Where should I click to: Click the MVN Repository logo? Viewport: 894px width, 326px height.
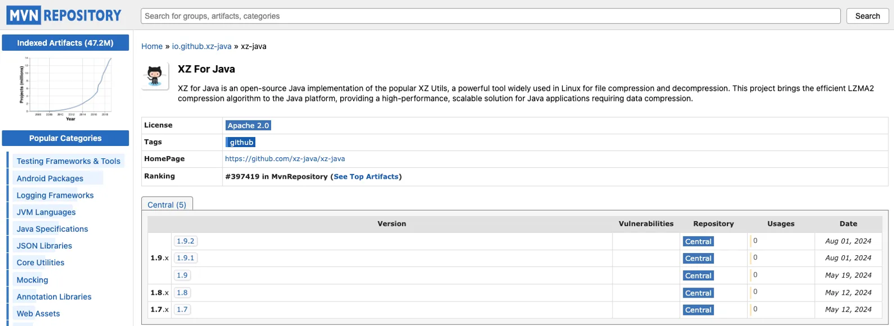coord(64,15)
